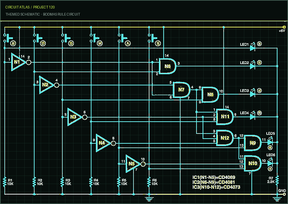The height and width of the screenshot is (204, 288).
Task: Click the 'LED1' label text
Action: [x=244, y=44]
